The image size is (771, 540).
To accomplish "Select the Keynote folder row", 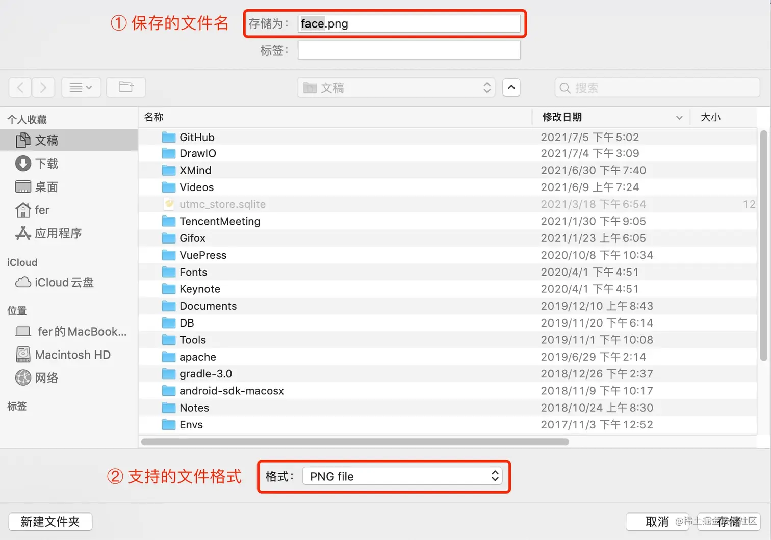I will point(448,289).
